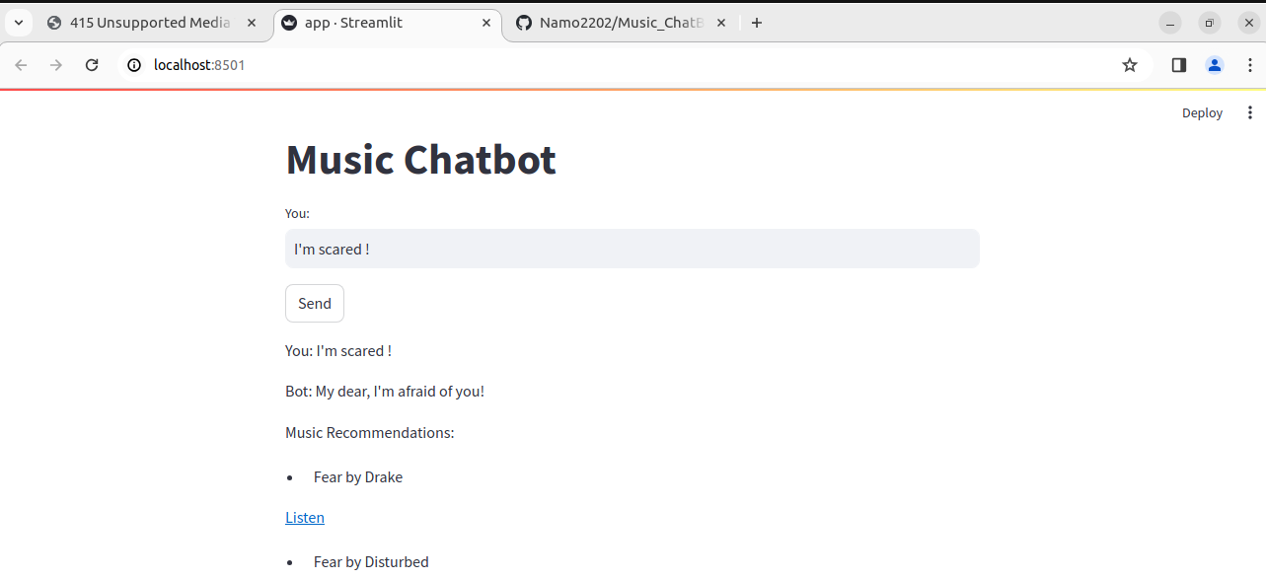The width and height of the screenshot is (1266, 580).
Task: Open the Listen link for Fear by Drake
Action: (305, 518)
